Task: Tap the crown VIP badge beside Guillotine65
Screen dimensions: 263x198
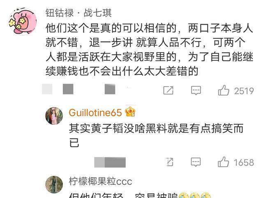Action: coord(130,112)
